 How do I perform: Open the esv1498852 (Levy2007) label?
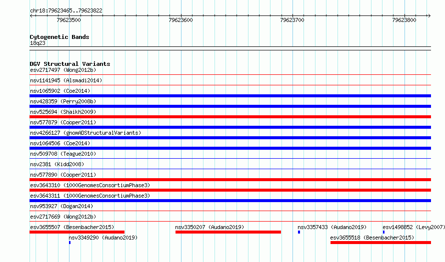(x=414, y=227)
